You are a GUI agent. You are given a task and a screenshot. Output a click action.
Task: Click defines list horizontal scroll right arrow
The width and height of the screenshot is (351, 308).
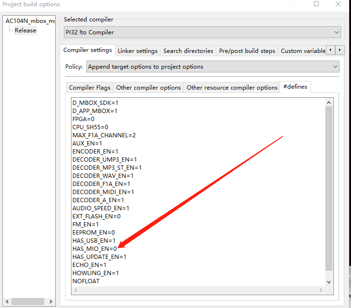(x=321, y=290)
